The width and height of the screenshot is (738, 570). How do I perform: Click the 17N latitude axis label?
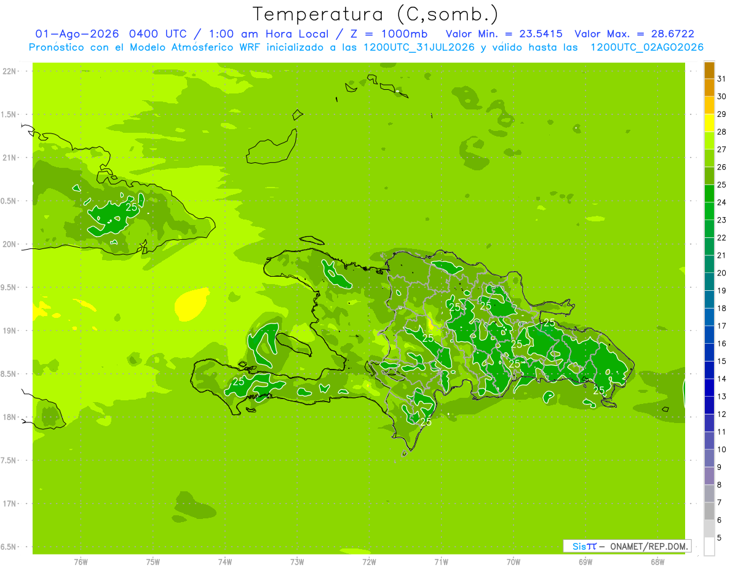pos(9,504)
